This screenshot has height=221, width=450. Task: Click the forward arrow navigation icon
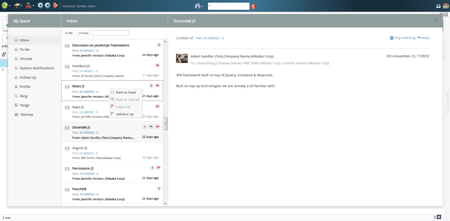[x=47, y=5]
